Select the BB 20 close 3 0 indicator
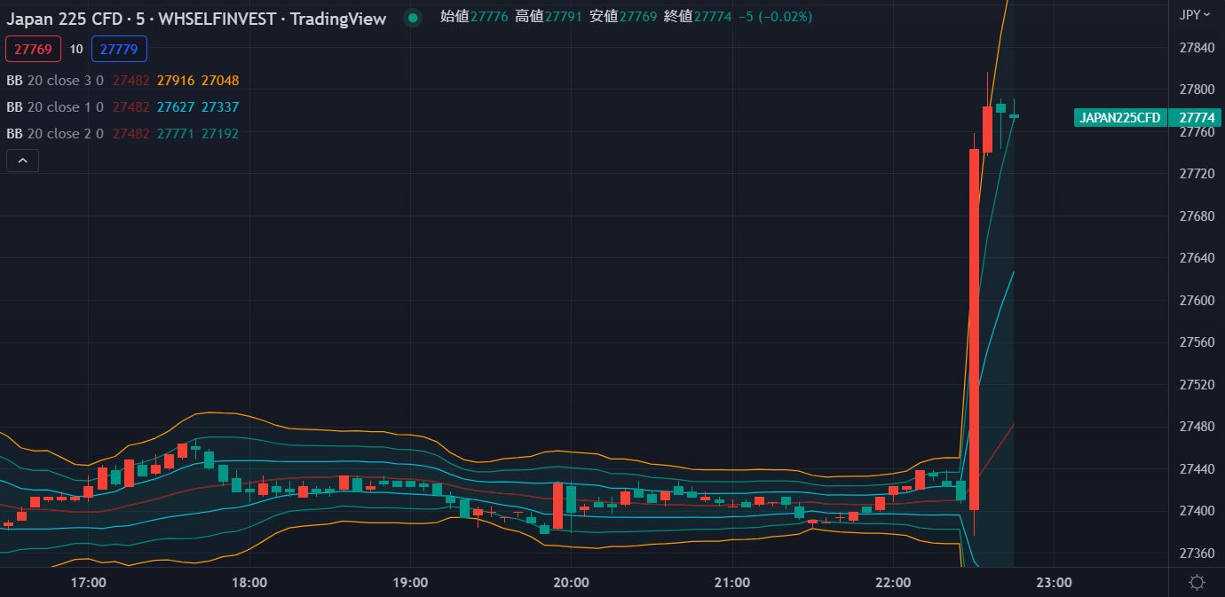 [55, 80]
